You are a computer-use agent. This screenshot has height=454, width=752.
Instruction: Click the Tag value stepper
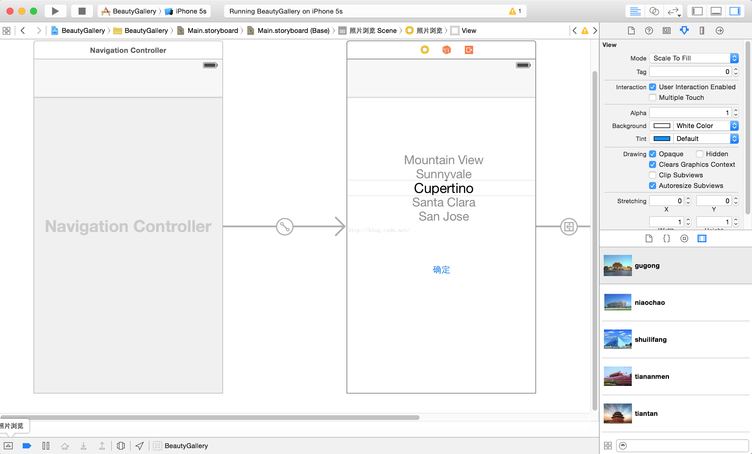(x=736, y=72)
